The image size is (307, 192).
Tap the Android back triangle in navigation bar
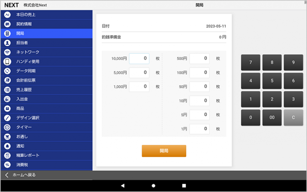point(123,186)
